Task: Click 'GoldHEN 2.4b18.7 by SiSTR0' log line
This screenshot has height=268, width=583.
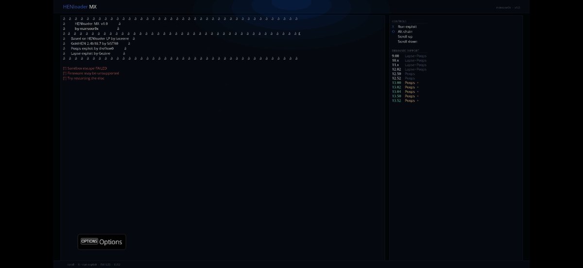Action: (x=95, y=43)
